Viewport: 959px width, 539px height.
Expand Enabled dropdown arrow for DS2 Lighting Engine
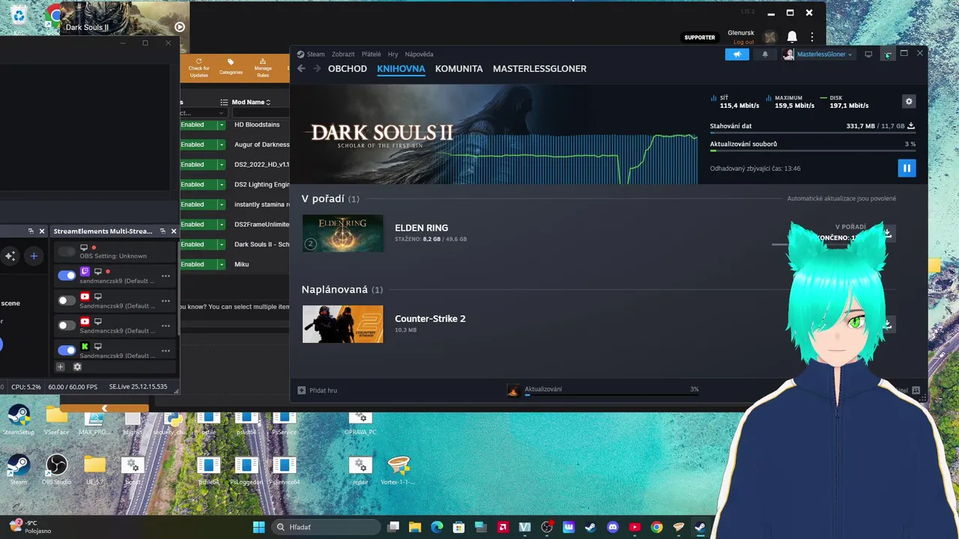click(x=222, y=184)
